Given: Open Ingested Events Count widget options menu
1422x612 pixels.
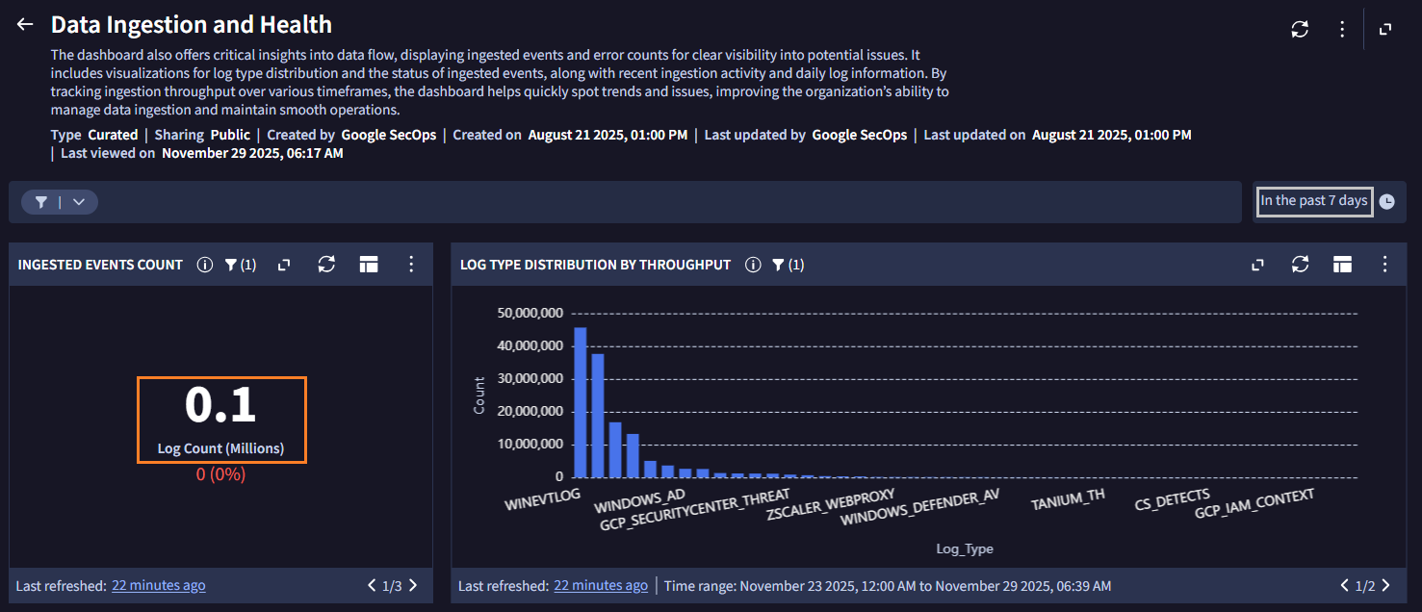Looking at the screenshot, I should (411, 265).
